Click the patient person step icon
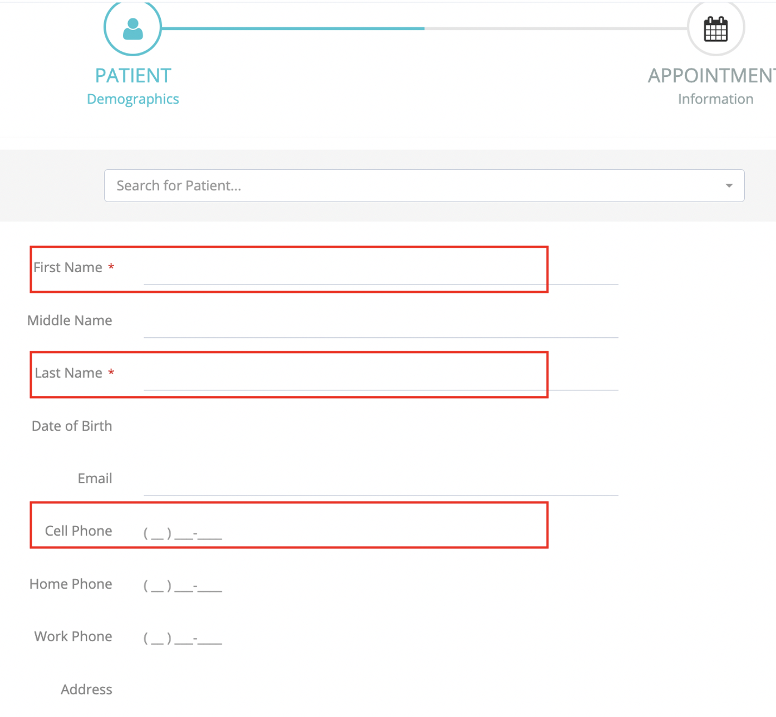The image size is (776, 717). click(132, 28)
